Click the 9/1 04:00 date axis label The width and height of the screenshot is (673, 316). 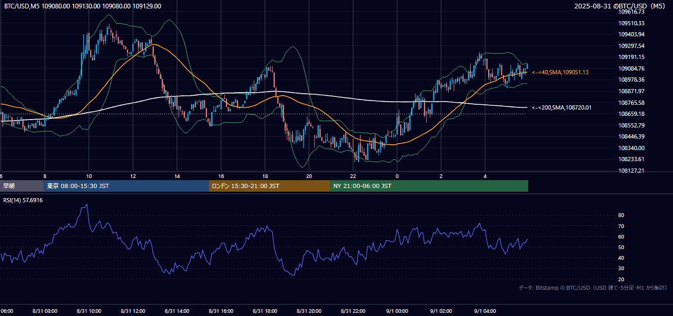485,311
